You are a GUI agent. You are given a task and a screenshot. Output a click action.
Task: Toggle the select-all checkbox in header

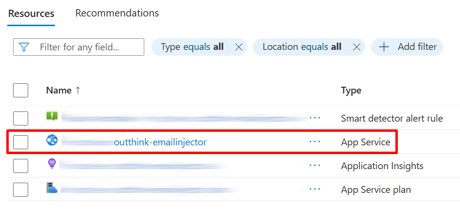(x=20, y=90)
